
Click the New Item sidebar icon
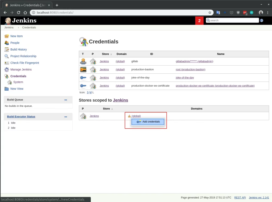coord(7,36)
